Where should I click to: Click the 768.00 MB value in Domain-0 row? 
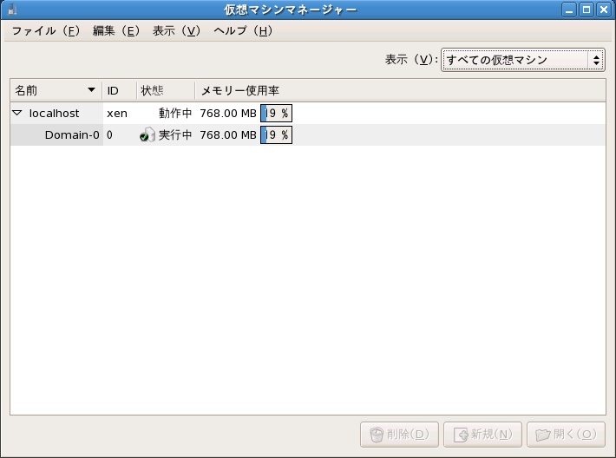click(x=228, y=134)
